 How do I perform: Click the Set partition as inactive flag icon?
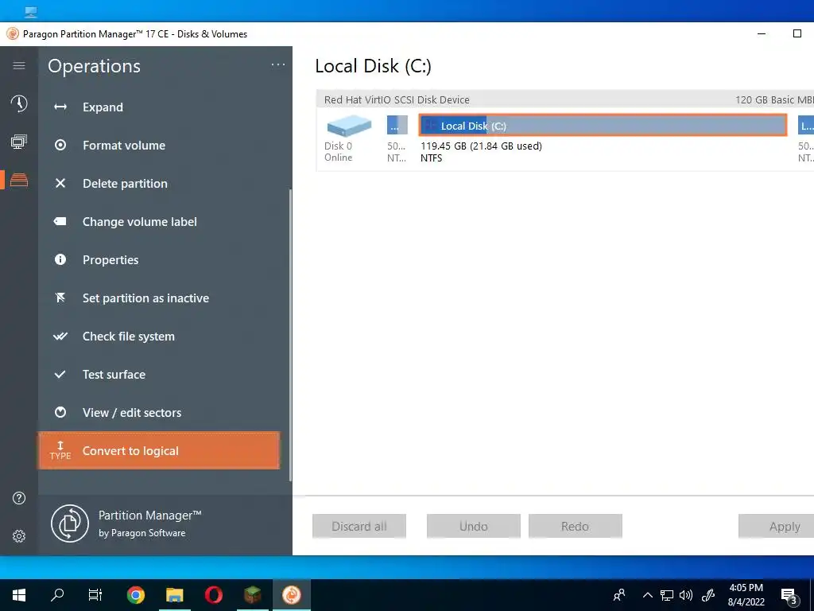[60, 298]
